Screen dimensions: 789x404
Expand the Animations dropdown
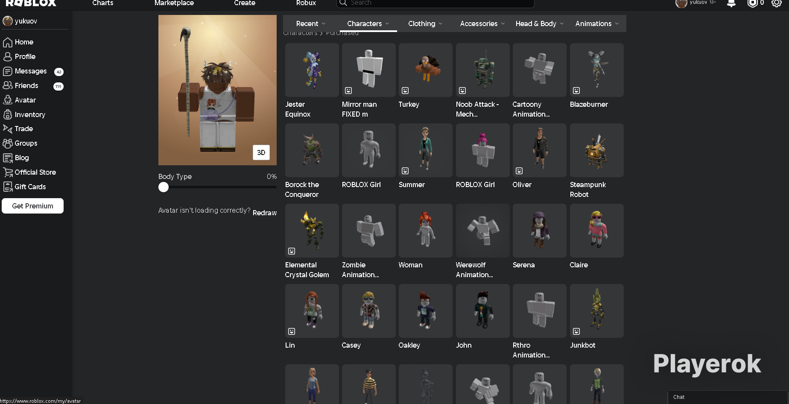597,23
